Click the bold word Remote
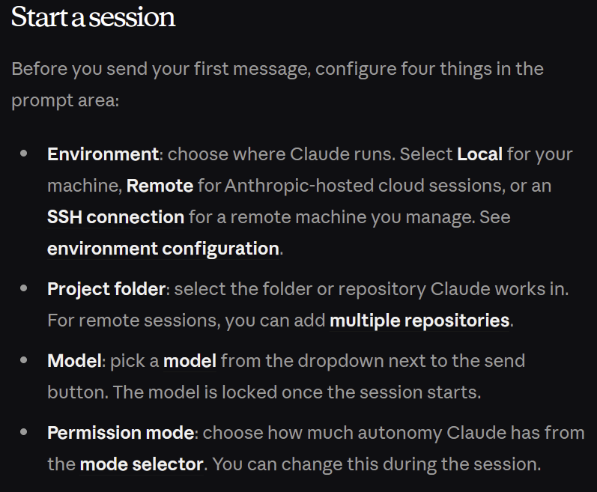This screenshot has height=492, width=597. coord(160,186)
